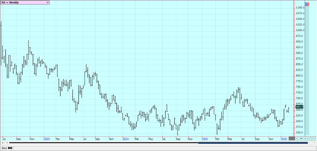Image resolution: width=317 pixels, height=151 pixels.
Task: Click the red corner-arrow icon below price axis
Action: (x=297, y=138)
